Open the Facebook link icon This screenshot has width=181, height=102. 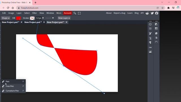(x=157, y=13)
